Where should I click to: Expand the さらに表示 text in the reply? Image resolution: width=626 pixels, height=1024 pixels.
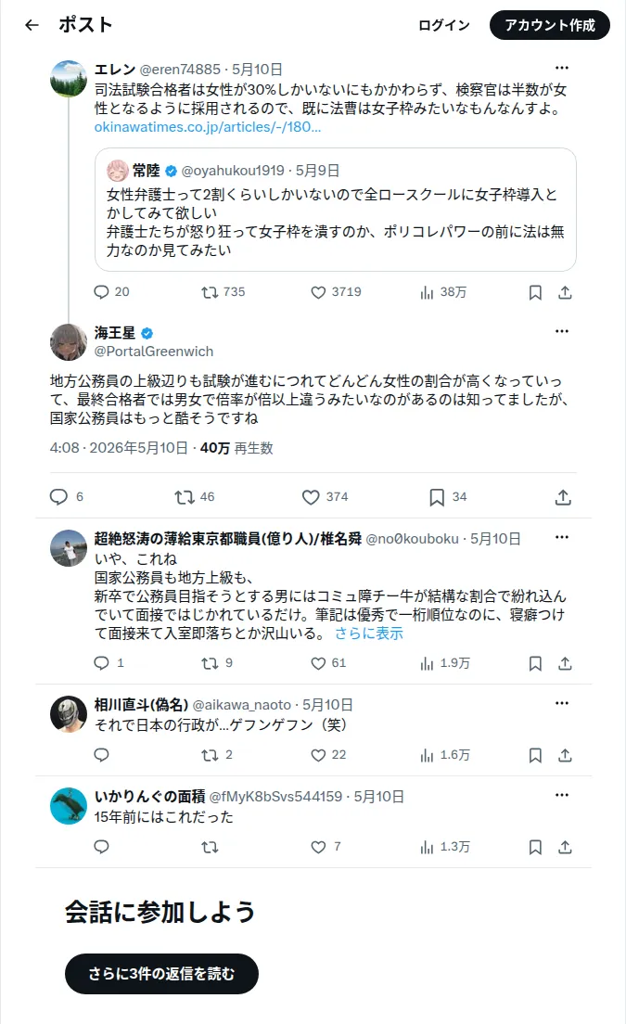click(369, 633)
